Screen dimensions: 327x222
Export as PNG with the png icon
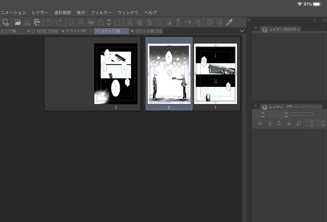coord(37,22)
